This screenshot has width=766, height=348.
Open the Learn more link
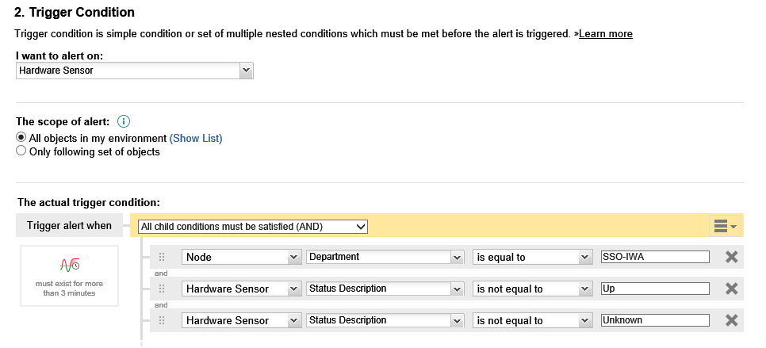pyautogui.click(x=606, y=34)
